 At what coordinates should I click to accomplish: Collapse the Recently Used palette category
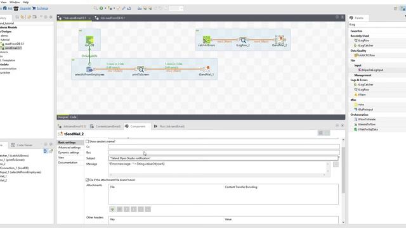[x=360, y=35]
